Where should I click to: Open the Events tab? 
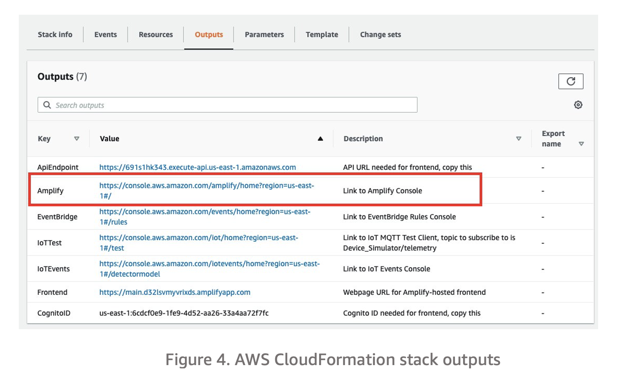pos(106,35)
